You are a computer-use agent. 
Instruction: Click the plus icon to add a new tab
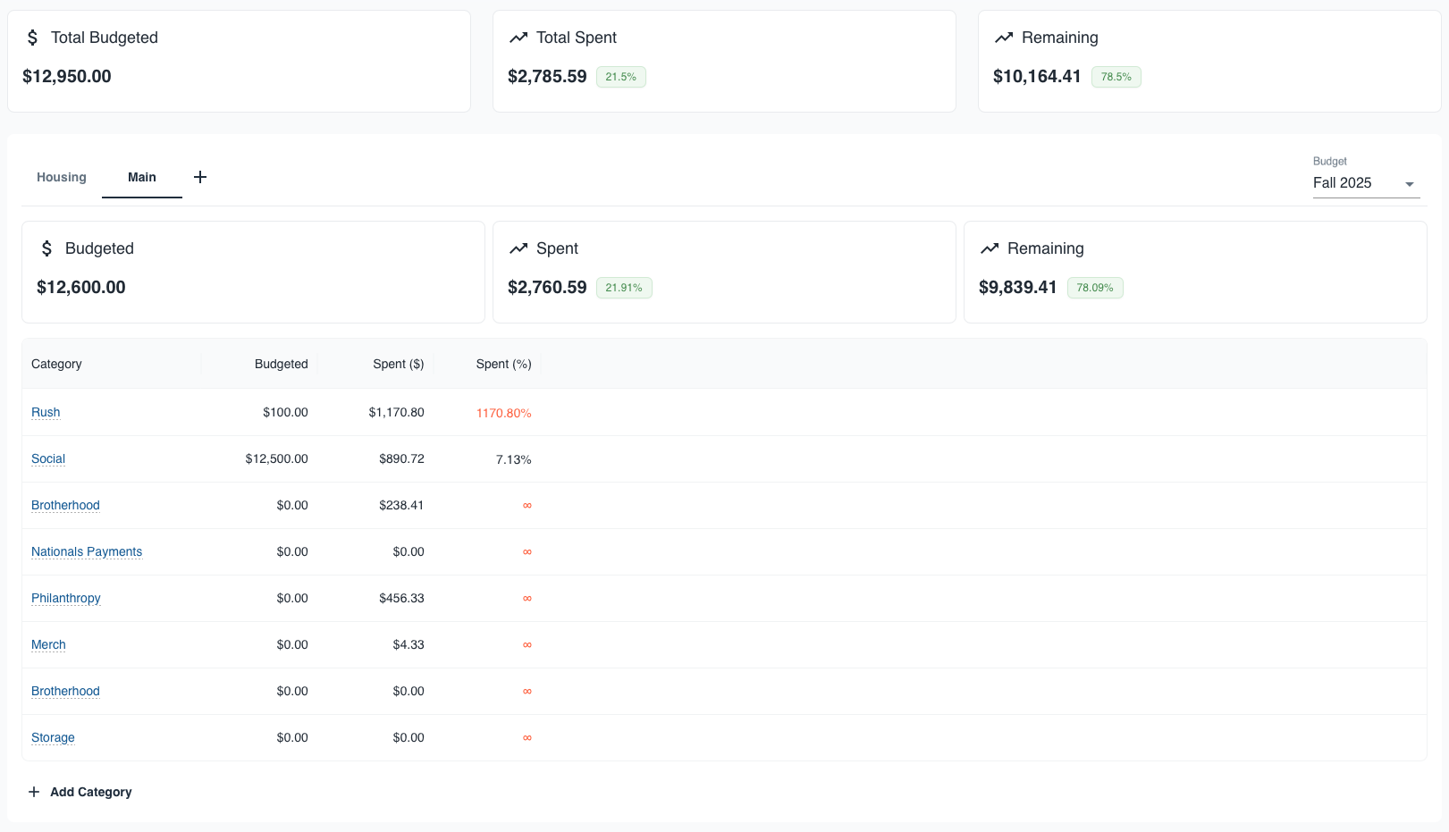pos(200,176)
